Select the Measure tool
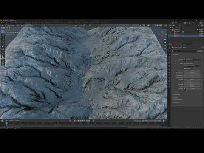This screenshot has width=204, height=153. [x=3, y=57]
